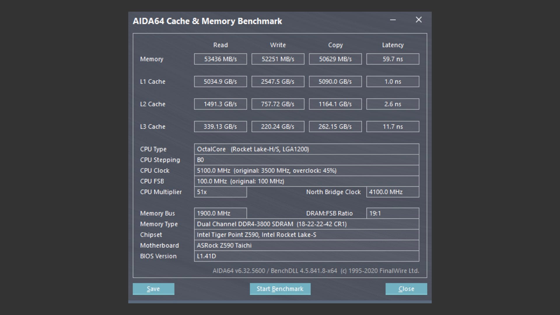
Task: Click the window title AIDA64 Cache & Memory Benchmark
Action: click(x=207, y=21)
